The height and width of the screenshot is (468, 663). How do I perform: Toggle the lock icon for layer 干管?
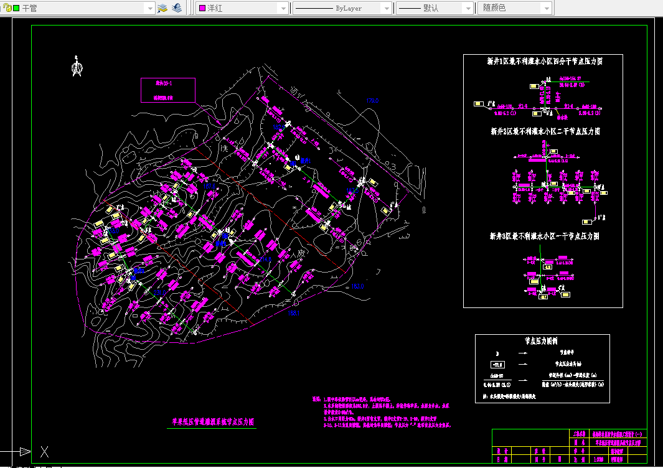click(x=7, y=8)
